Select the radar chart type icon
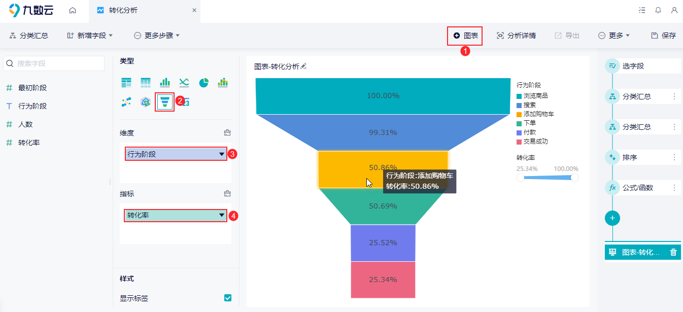 (146, 102)
